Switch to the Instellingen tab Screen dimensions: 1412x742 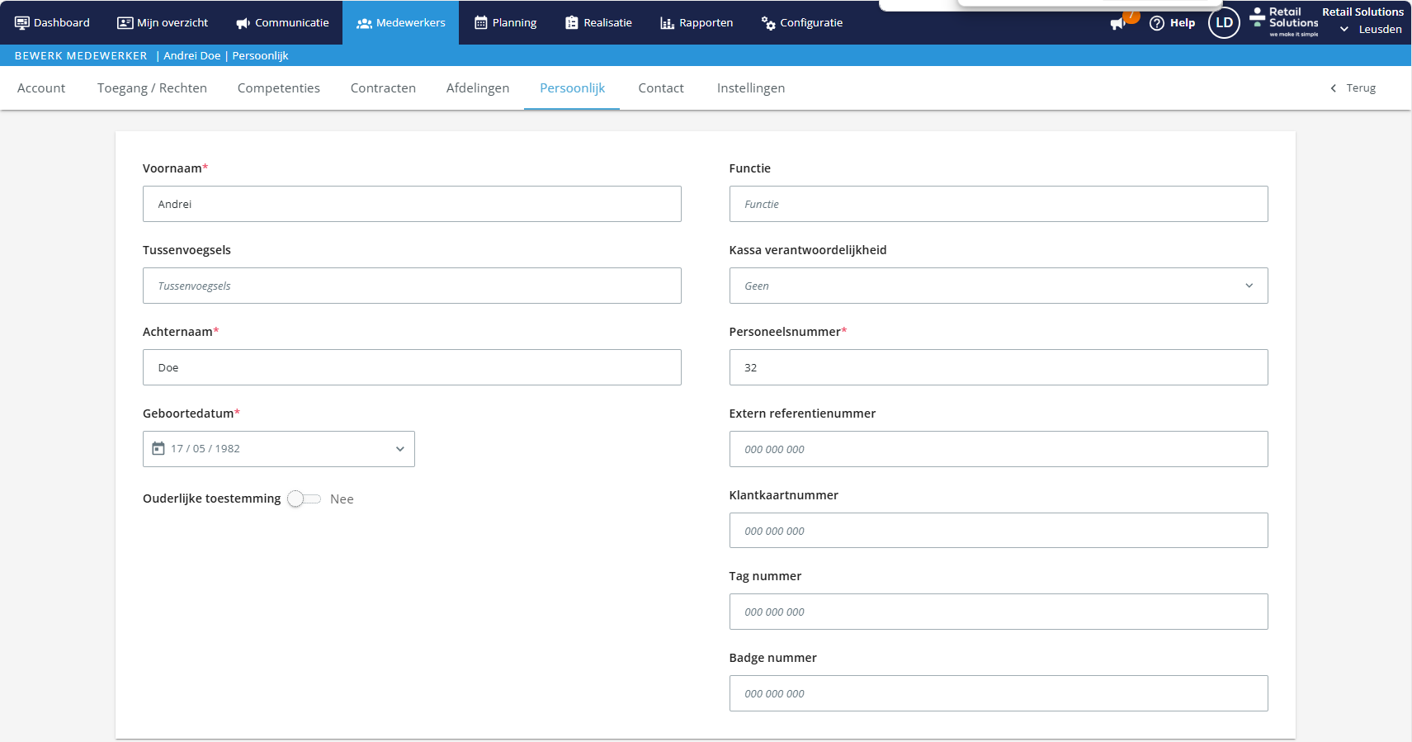point(751,88)
